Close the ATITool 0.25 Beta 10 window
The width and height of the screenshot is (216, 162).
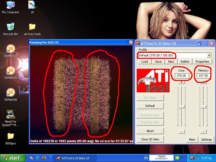(212, 43)
